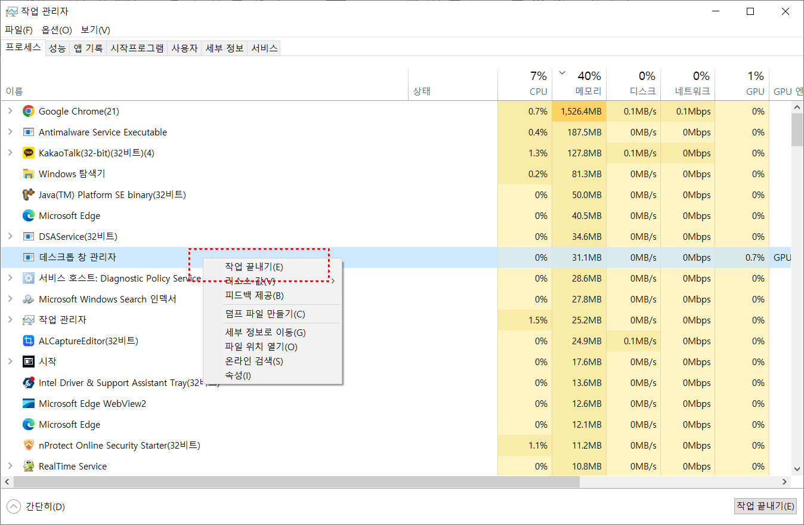Click the 작업 관리자 icon in the process list
Screen dimensions: 804x525
[28, 320]
